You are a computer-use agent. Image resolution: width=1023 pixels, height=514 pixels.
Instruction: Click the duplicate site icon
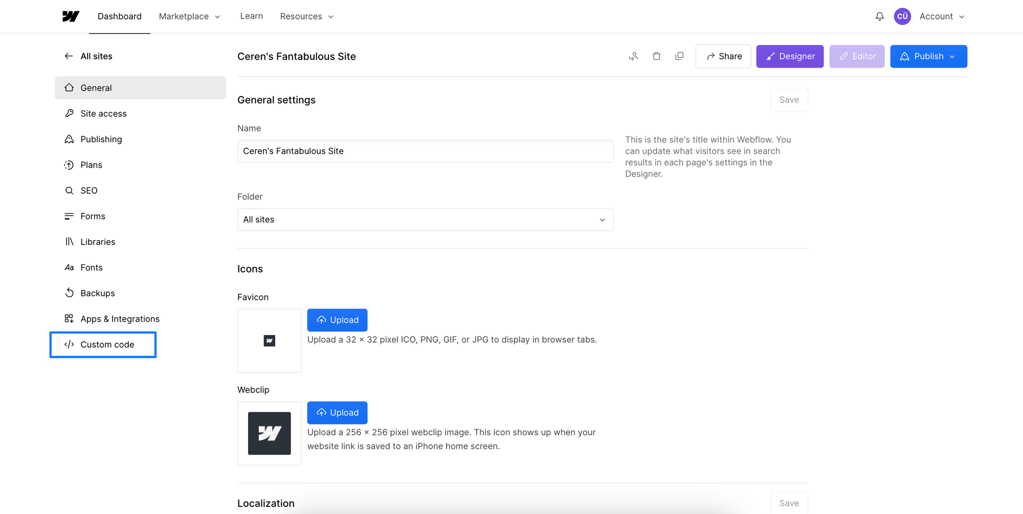(x=679, y=56)
